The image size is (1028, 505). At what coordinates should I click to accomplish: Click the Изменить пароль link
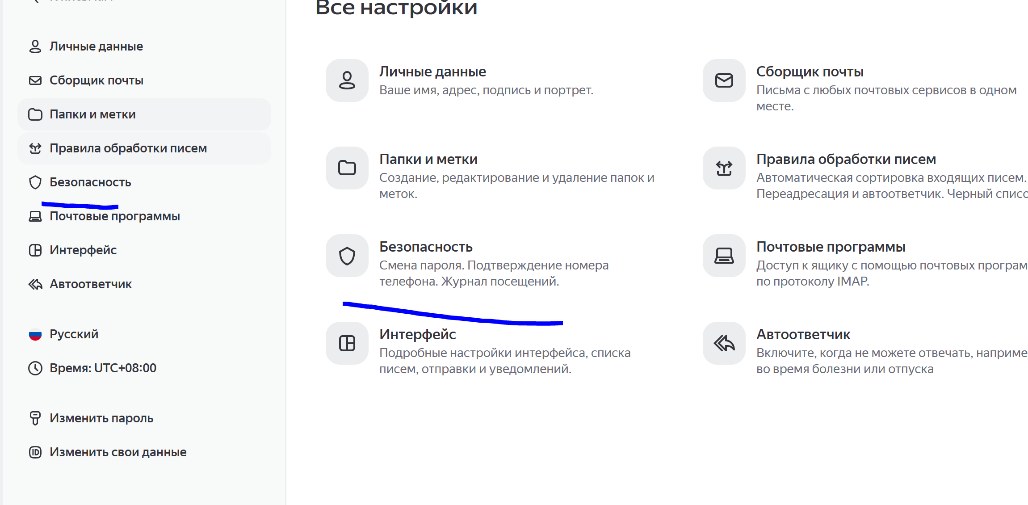click(x=101, y=418)
